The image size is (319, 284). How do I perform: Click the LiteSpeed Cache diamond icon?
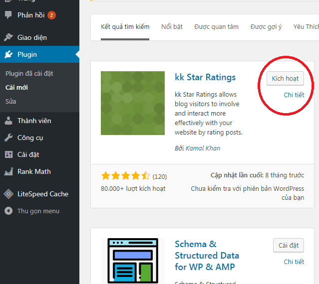[8, 194]
